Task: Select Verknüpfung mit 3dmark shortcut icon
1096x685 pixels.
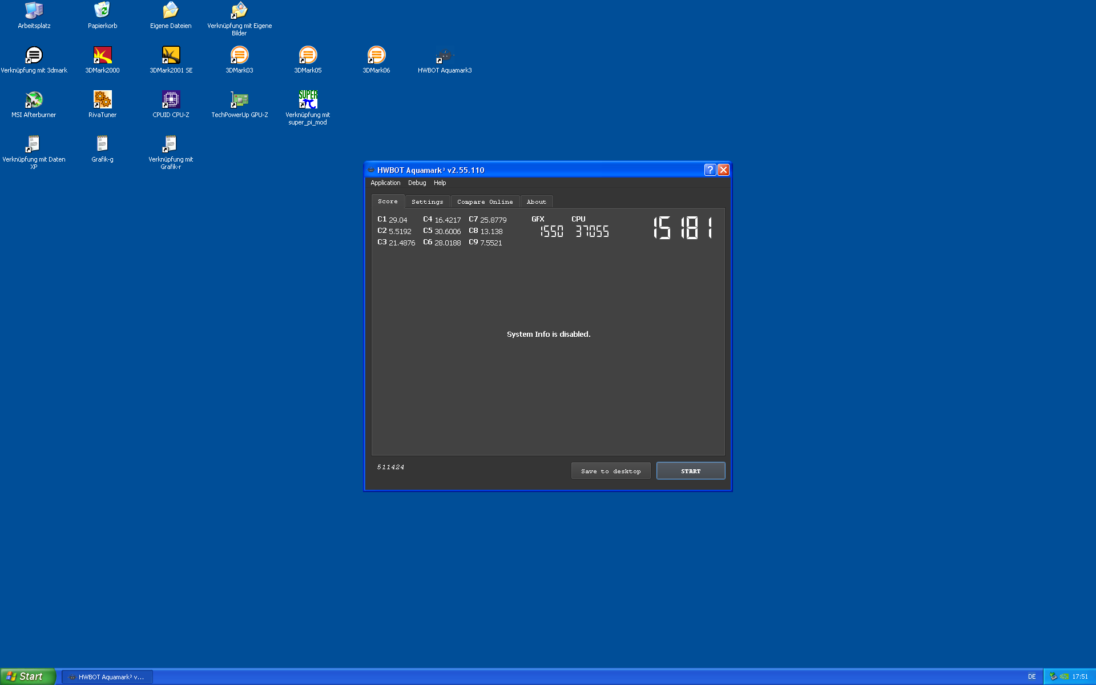Action: click(34, 60)
